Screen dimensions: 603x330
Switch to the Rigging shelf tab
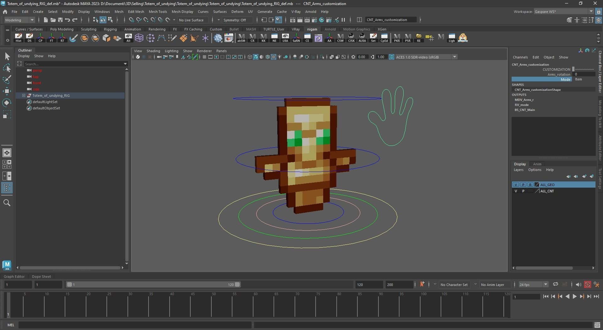click(110, 29)
